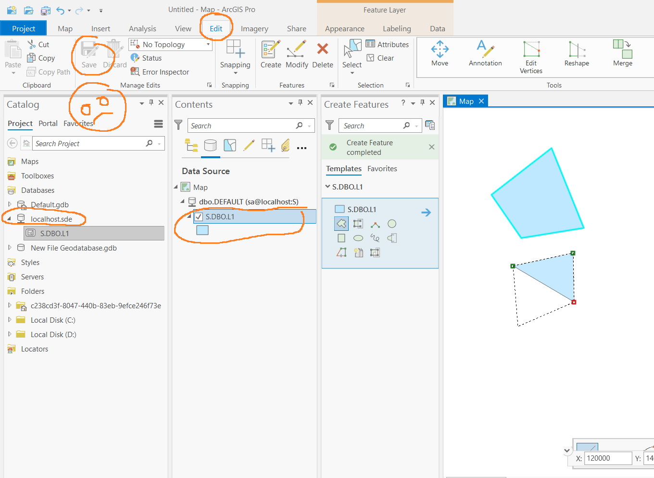Choose the Reshape tool
The image size is (654, 478).
[x=577, y=54]
